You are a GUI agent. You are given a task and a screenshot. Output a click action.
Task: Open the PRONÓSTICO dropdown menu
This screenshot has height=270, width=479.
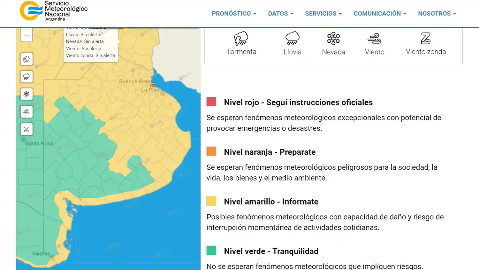pos(234,13)
